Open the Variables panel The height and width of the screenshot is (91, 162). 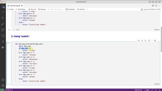tap(70, 9)
